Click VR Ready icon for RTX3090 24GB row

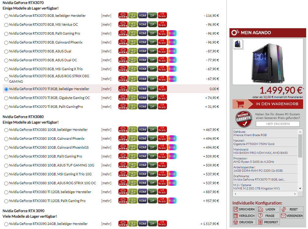162,223
